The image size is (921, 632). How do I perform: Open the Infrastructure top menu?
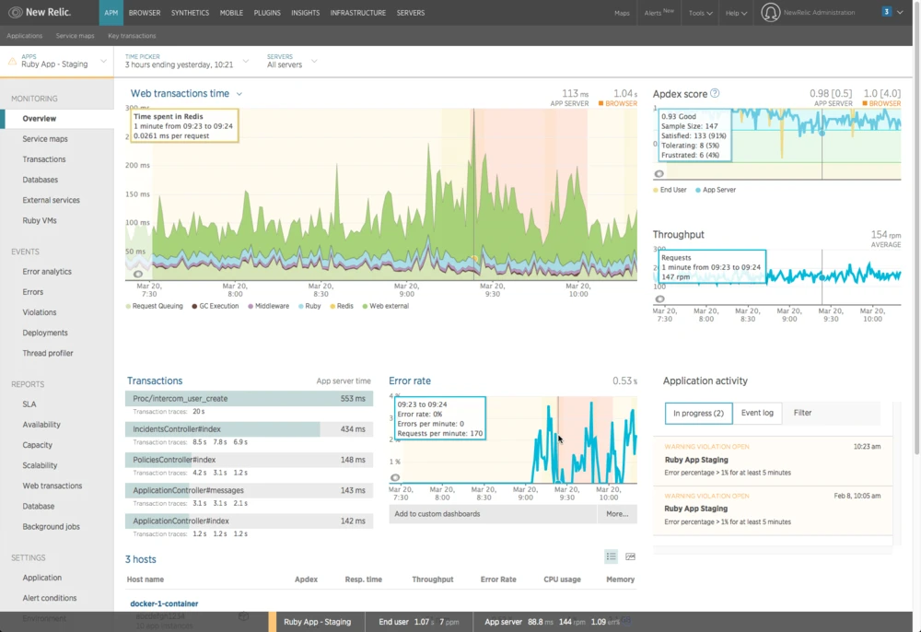click(357, 13)
